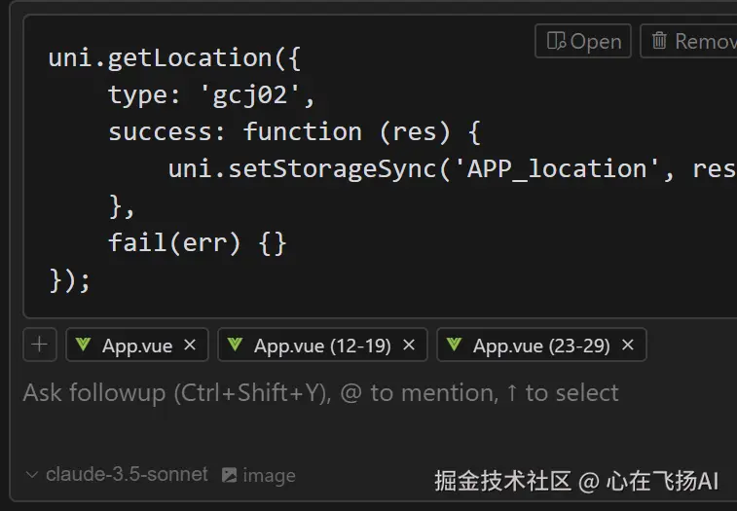This screenshot has height=511, width=737.
Task: Click the image attachment icon
Action: pos(229,475)
